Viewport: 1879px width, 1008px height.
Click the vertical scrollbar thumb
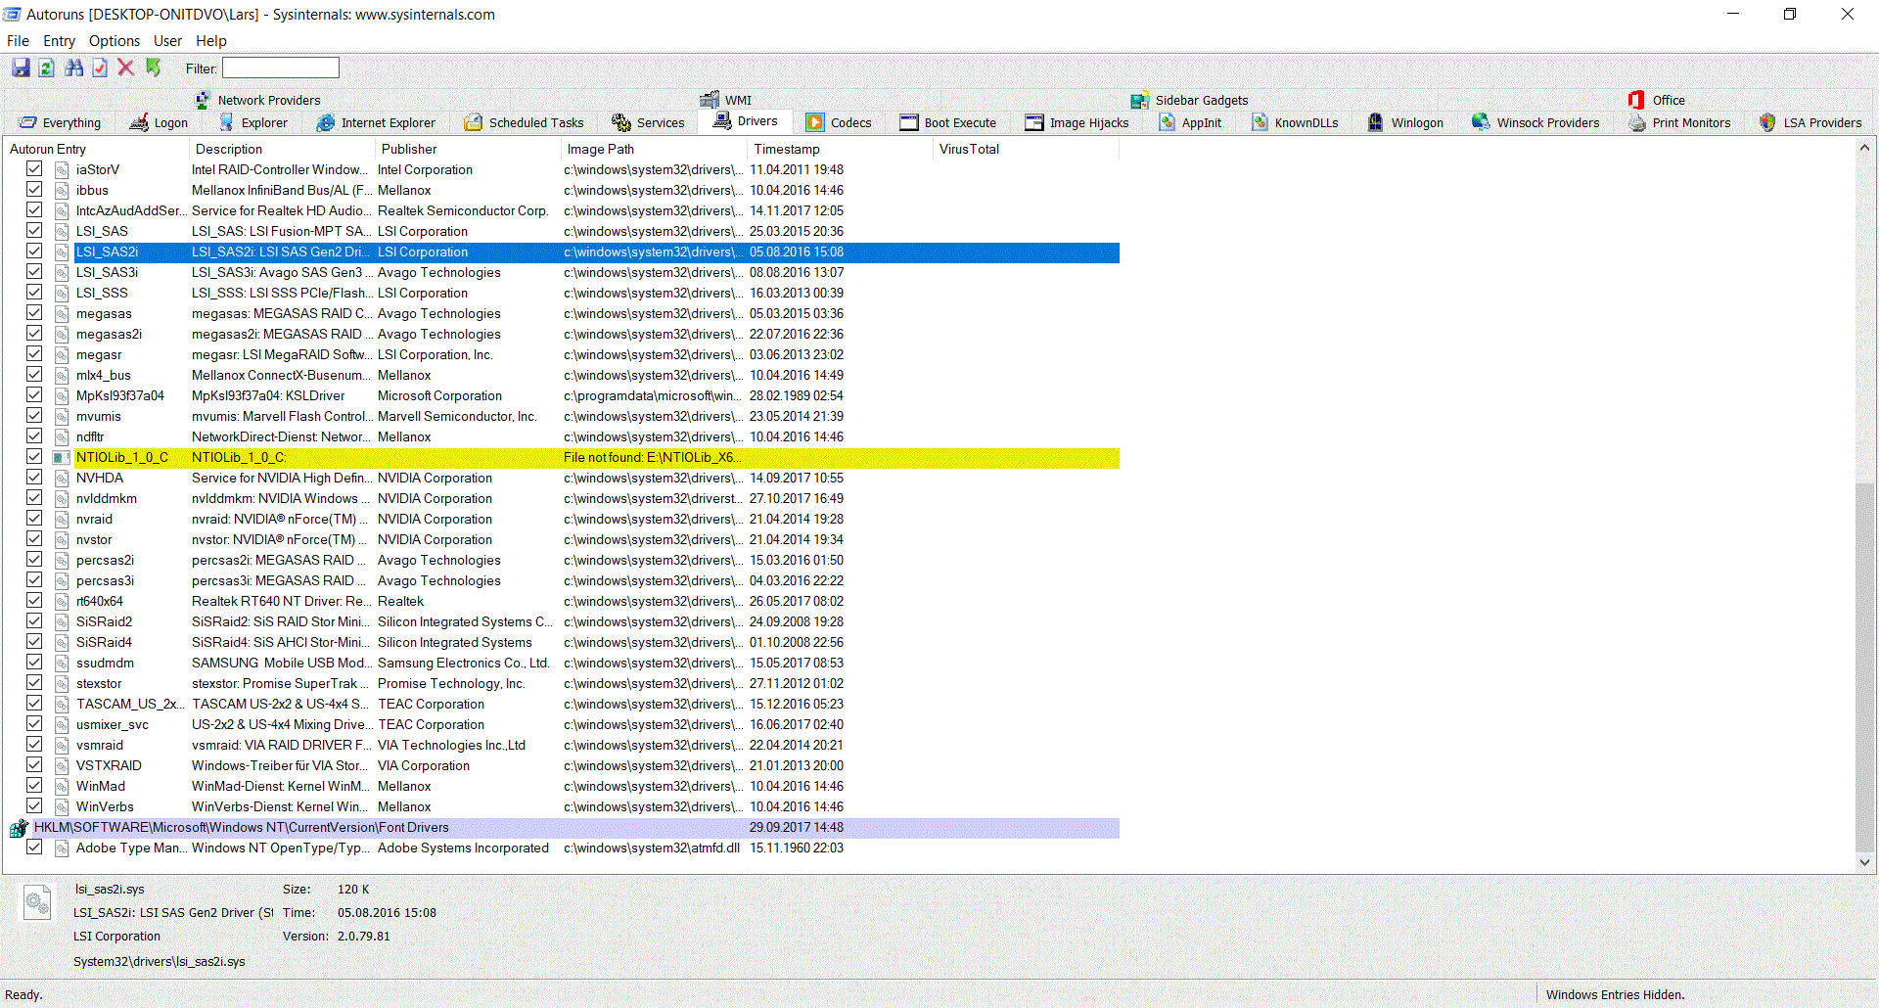click(1864, 667)
